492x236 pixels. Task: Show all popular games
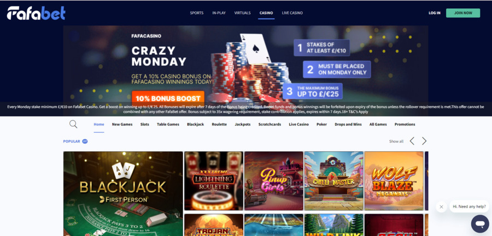(396, 141)
